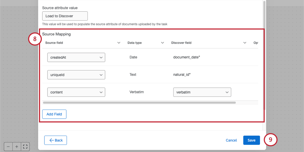Cancel the source mapping setup

tap(231, 140)
